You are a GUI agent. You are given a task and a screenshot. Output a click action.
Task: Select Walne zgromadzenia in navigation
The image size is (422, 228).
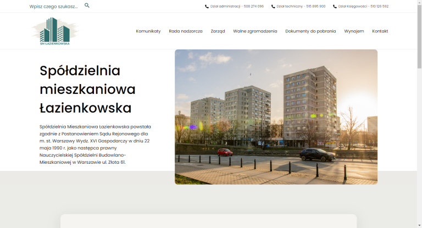[255, 31]
